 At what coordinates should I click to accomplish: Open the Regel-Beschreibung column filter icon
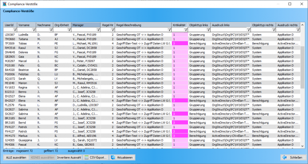[169, 30]
